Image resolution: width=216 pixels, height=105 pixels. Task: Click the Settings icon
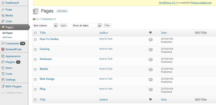pos(3,80)
